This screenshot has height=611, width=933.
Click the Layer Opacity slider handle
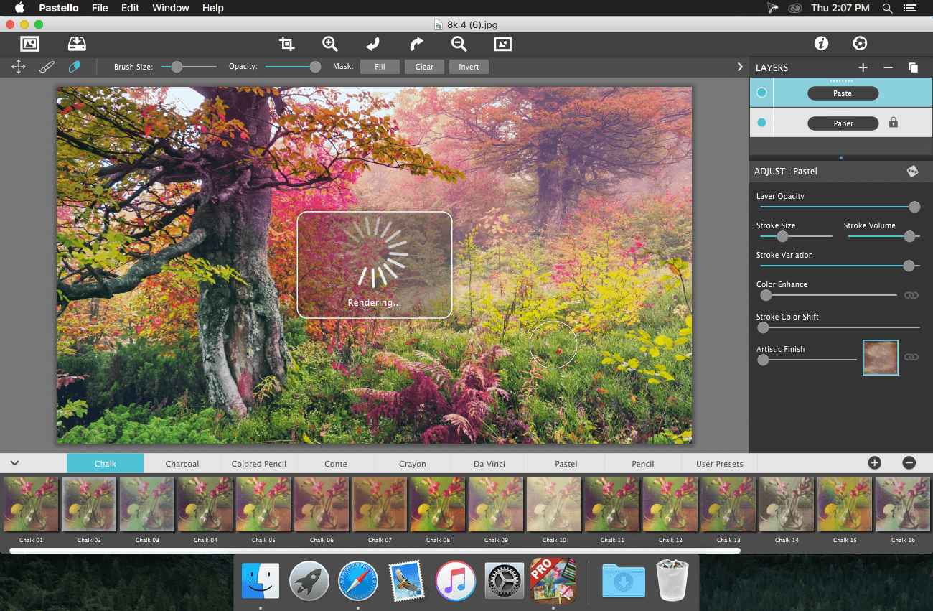point(914,207)
